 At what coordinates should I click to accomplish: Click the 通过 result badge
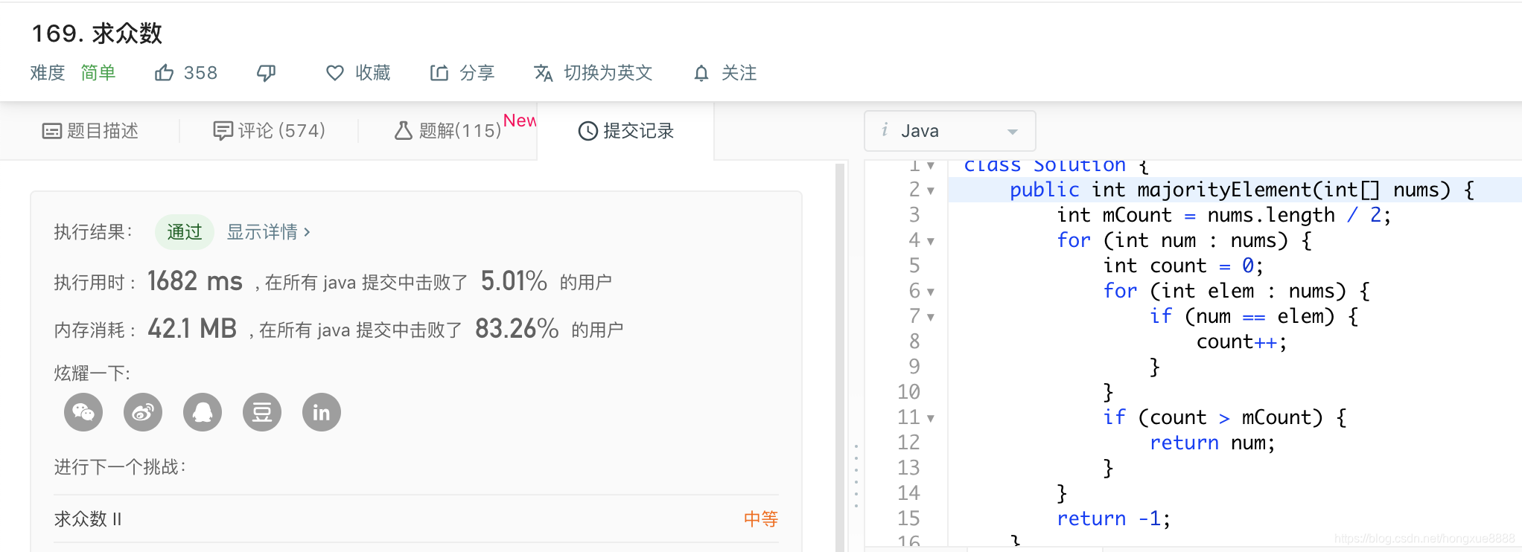(x=185, y=232)
